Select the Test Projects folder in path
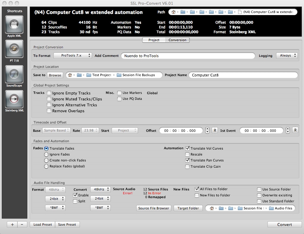The image size is (304, 234). point(99,75)
